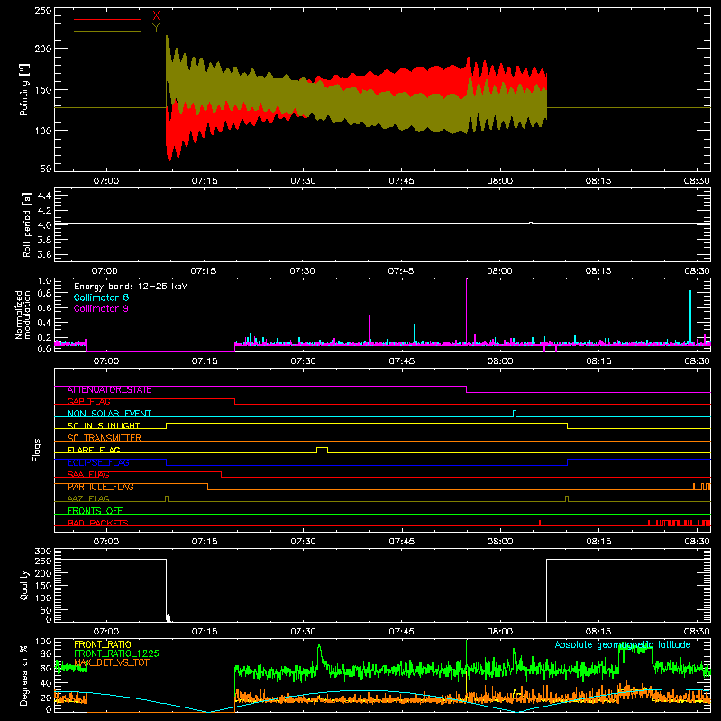
Task: Click the NON_SOLAR_EVENT pulse near 08:02
Action: 515,414
